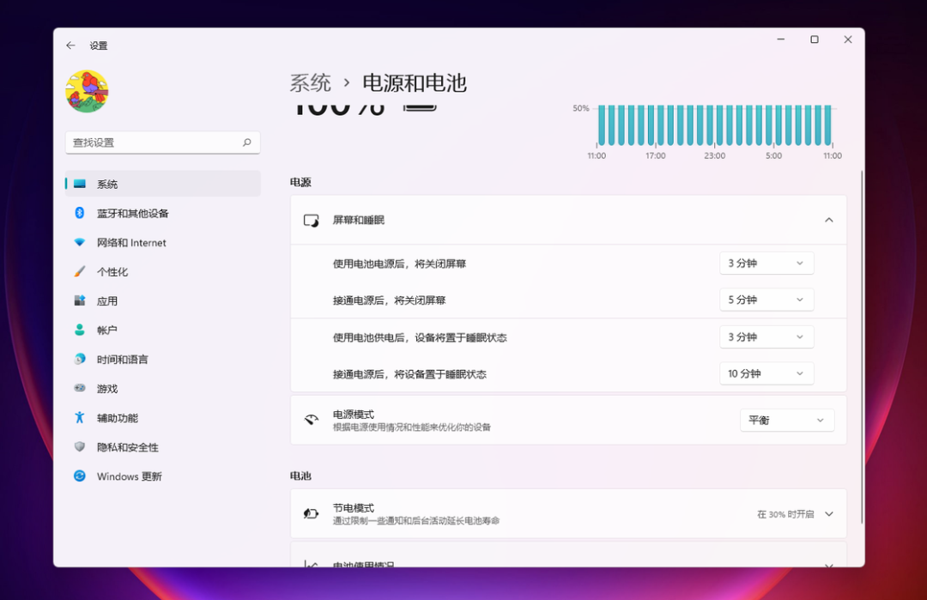The width and height of the screenshot is (927, 600).
Task: Expand the 节电模式 section
Action: 829,514
